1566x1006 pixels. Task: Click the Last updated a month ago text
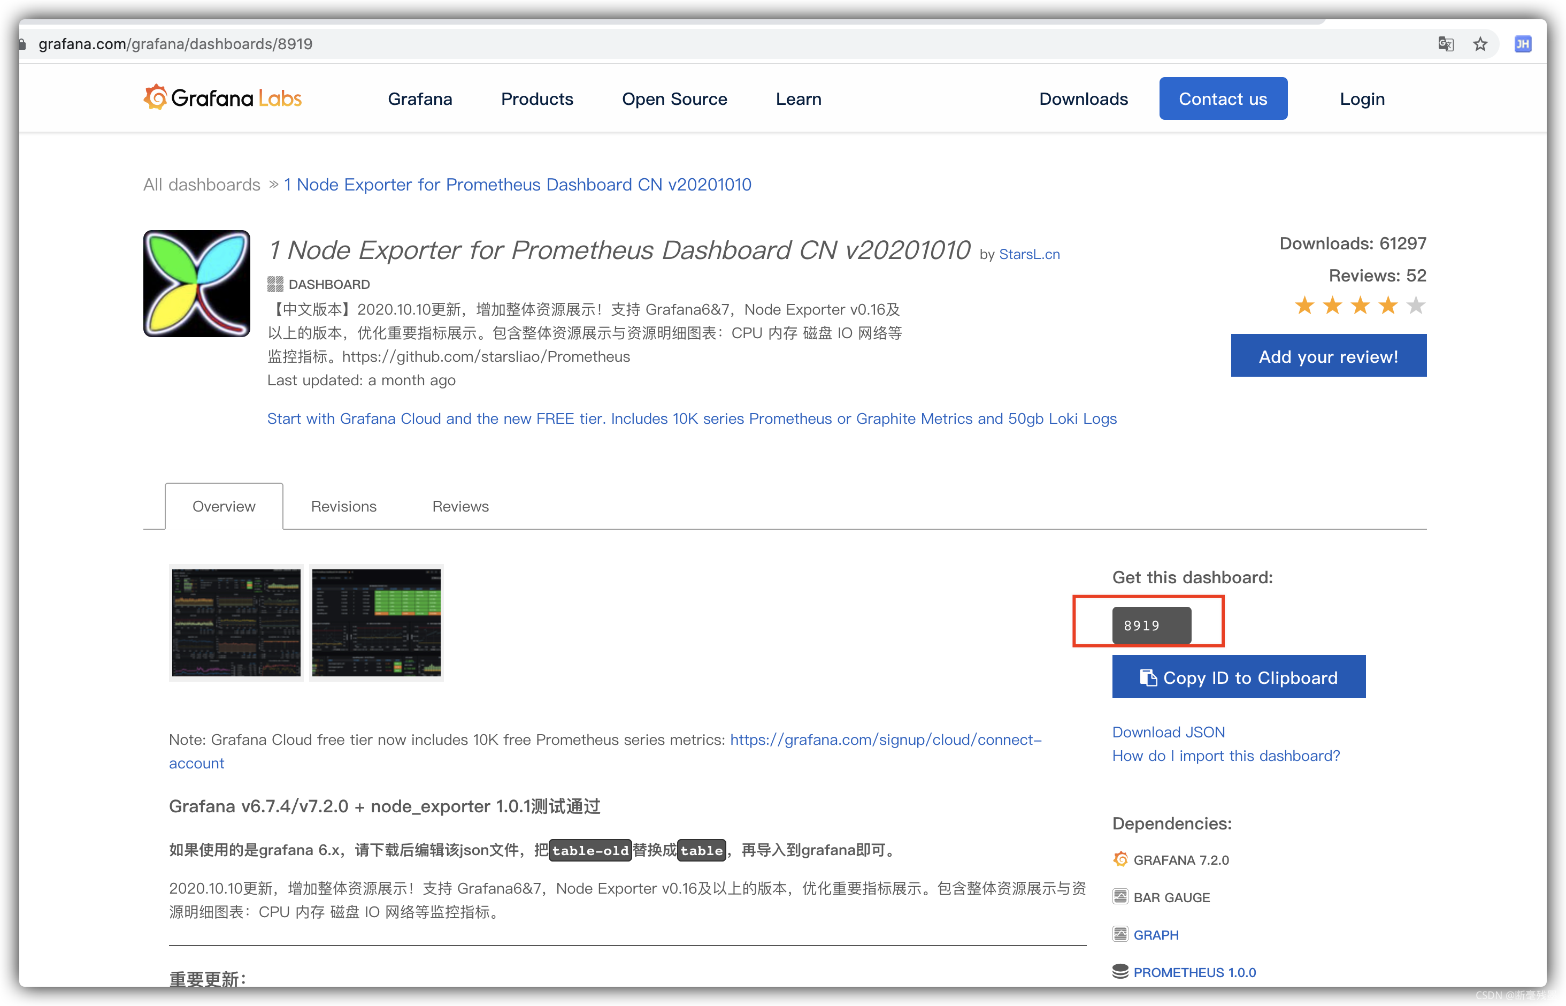[x=361, y=380]
